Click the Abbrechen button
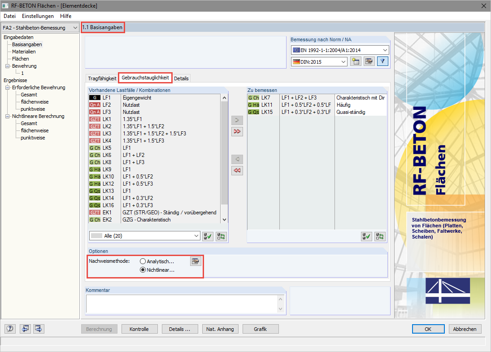The height and width of the screenshot is (352, 491). point(465,329)
